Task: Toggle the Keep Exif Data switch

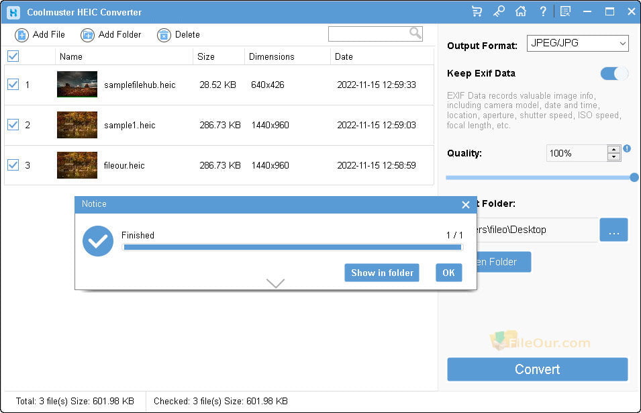Action: [x=614, y=74]
